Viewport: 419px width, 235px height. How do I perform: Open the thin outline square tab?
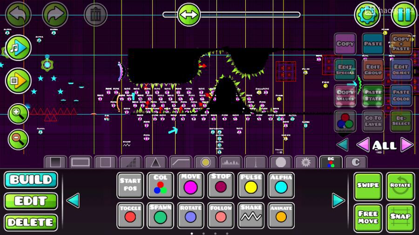pos(106,162)
